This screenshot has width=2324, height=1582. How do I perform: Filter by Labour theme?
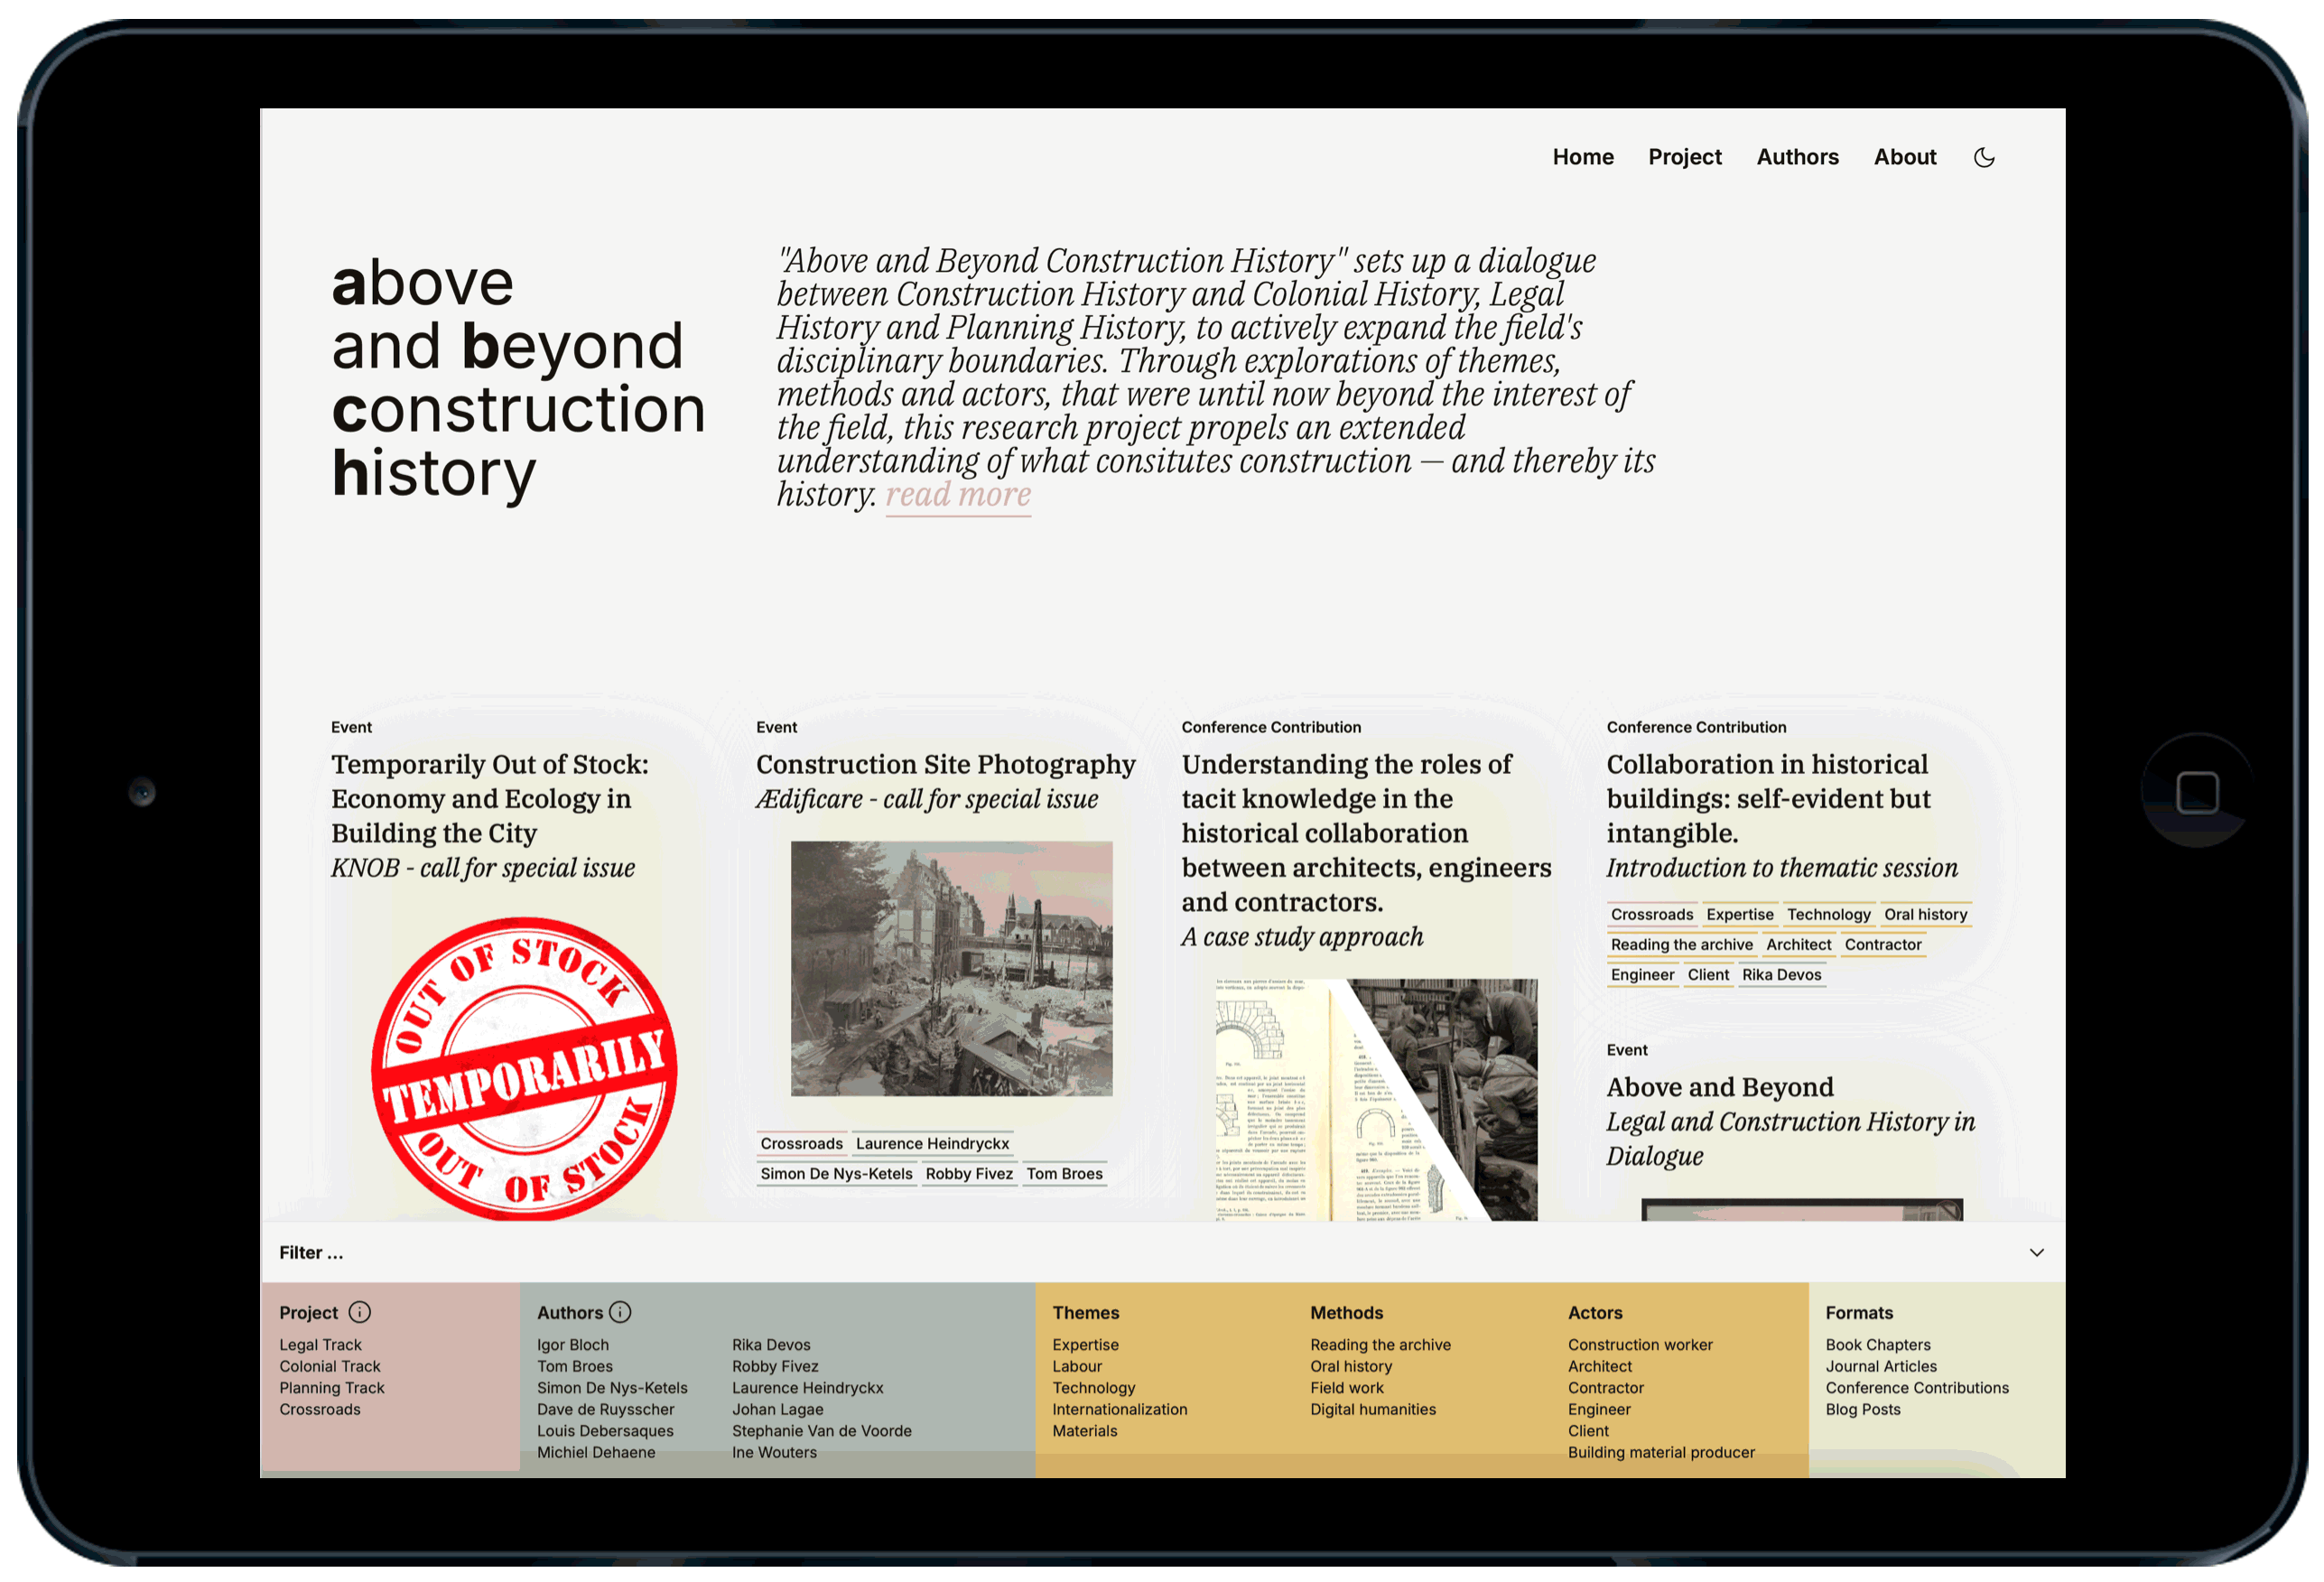point(1077,1366)
